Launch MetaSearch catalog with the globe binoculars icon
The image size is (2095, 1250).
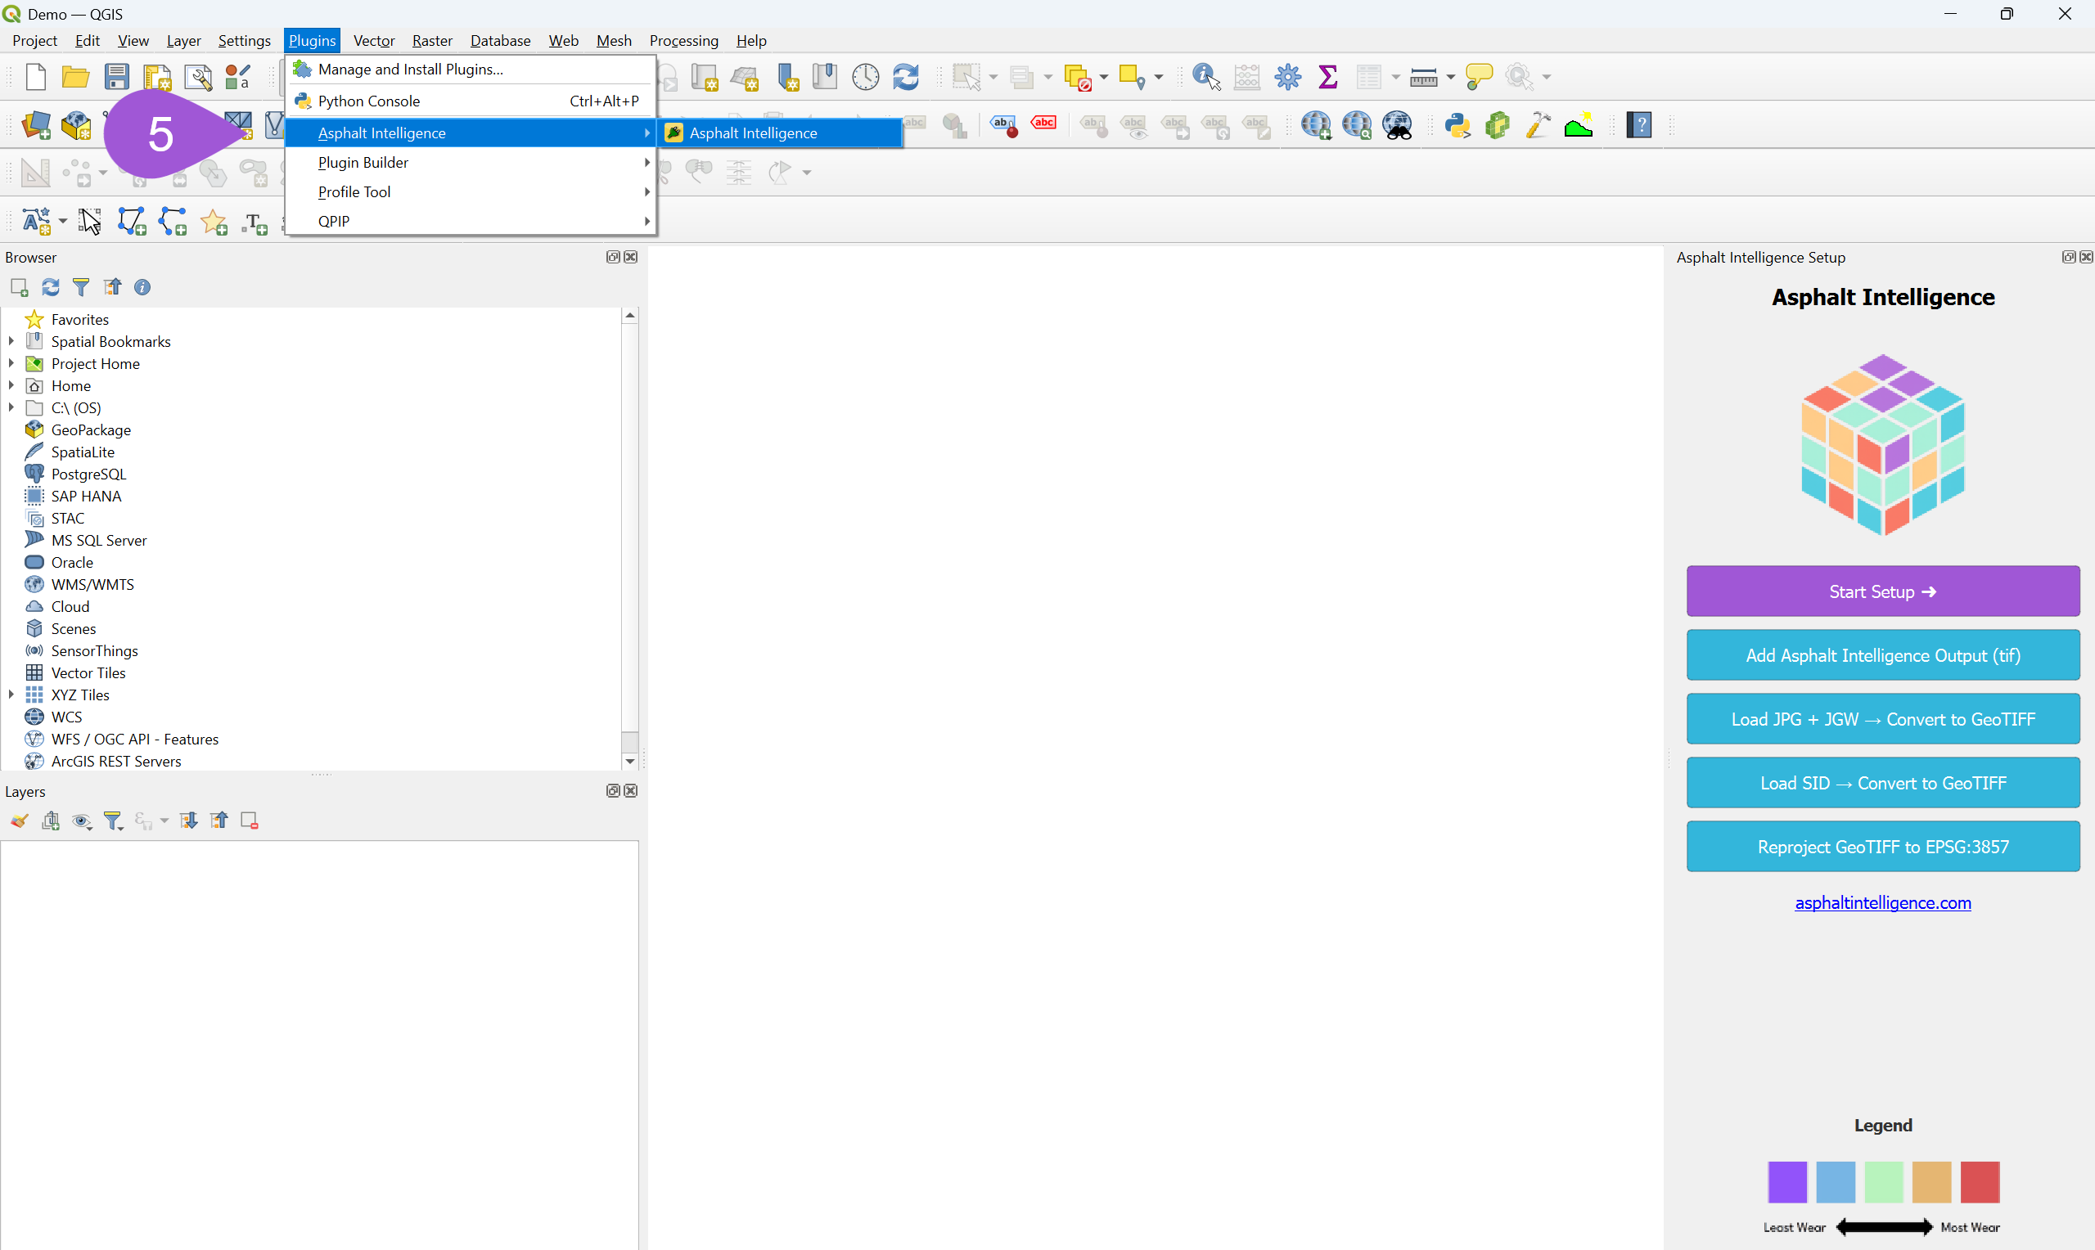click(1398, 124)
